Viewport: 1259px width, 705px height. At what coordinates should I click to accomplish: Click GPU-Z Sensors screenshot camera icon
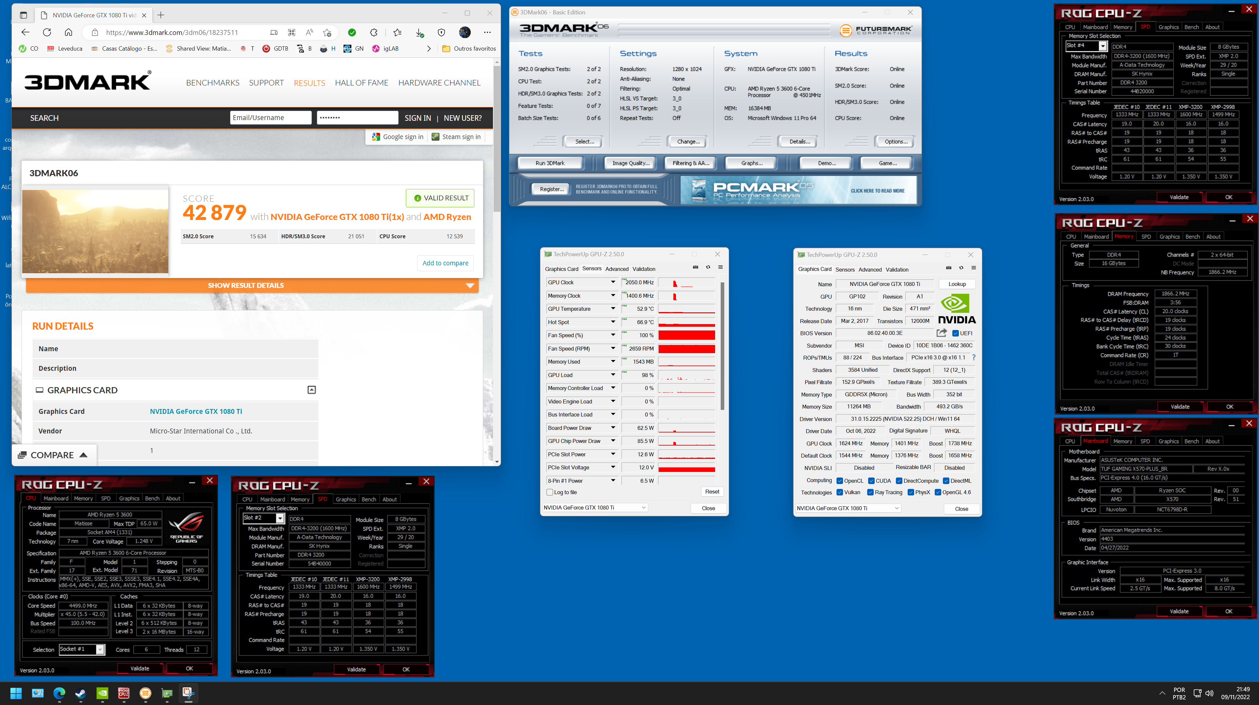696,267
